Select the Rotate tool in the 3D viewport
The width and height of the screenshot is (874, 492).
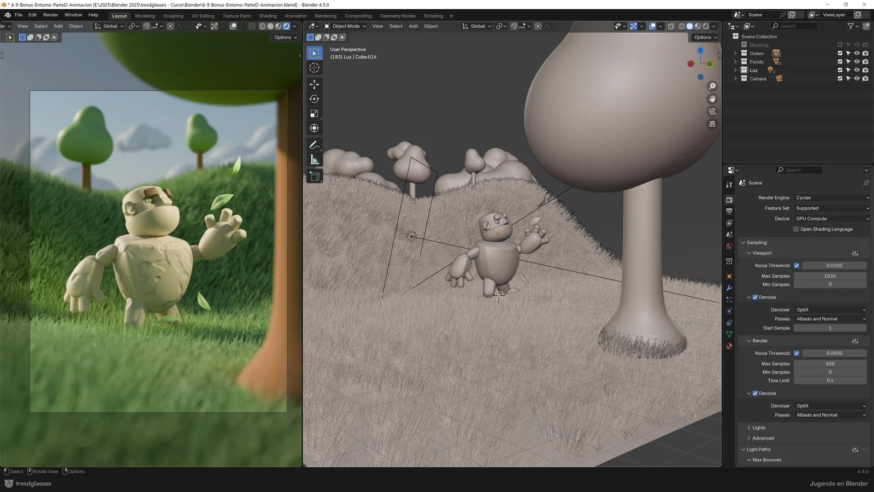click(314, 99)
